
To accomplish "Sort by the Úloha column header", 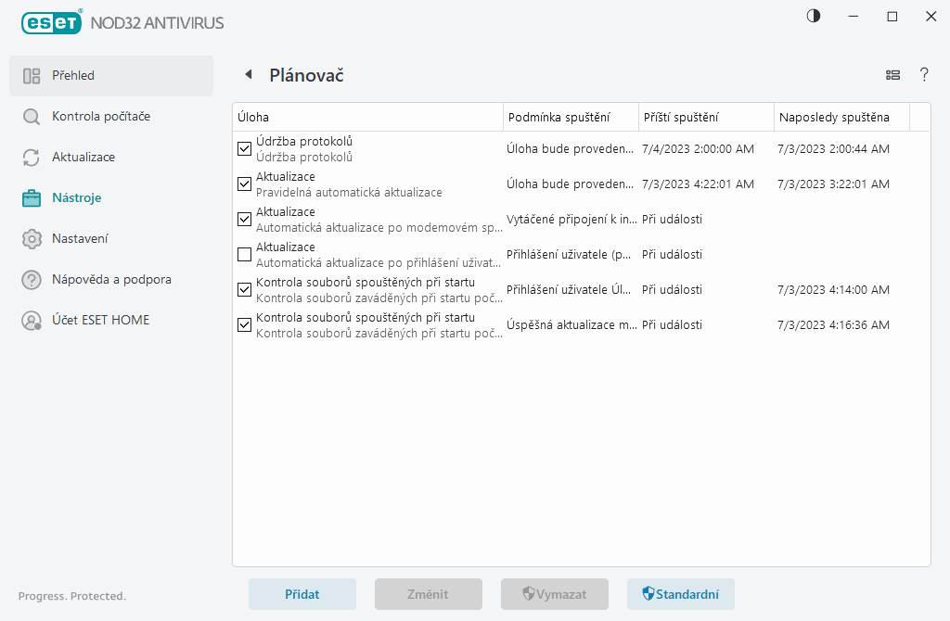I will click(367, 117).
